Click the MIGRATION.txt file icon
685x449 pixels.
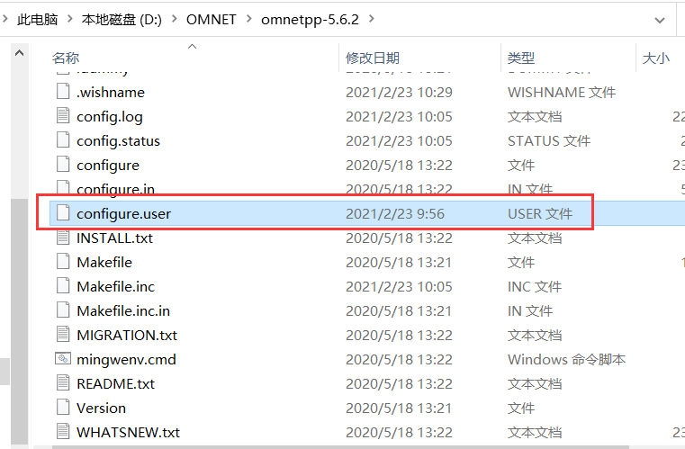click(63, 335)
